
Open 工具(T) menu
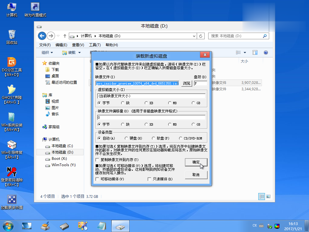point(95,45)
